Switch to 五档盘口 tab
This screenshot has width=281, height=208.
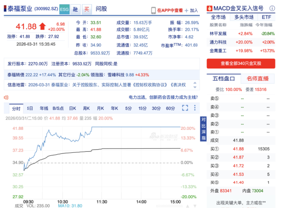[224, 79]
